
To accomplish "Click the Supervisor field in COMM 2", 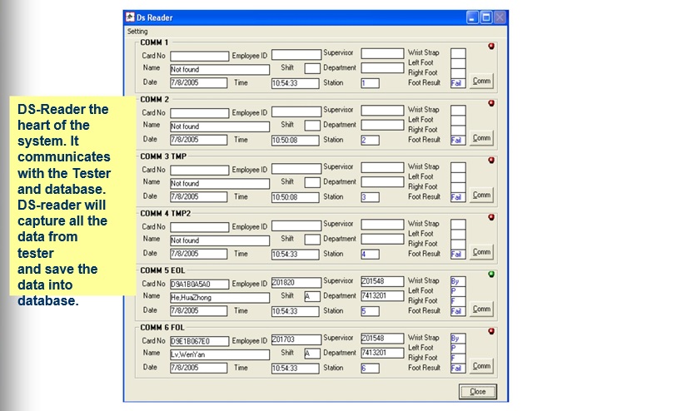I will pos(382,111).
